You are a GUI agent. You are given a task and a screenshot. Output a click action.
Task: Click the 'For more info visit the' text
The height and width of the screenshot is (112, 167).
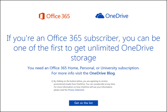click(x=70, y=73)
